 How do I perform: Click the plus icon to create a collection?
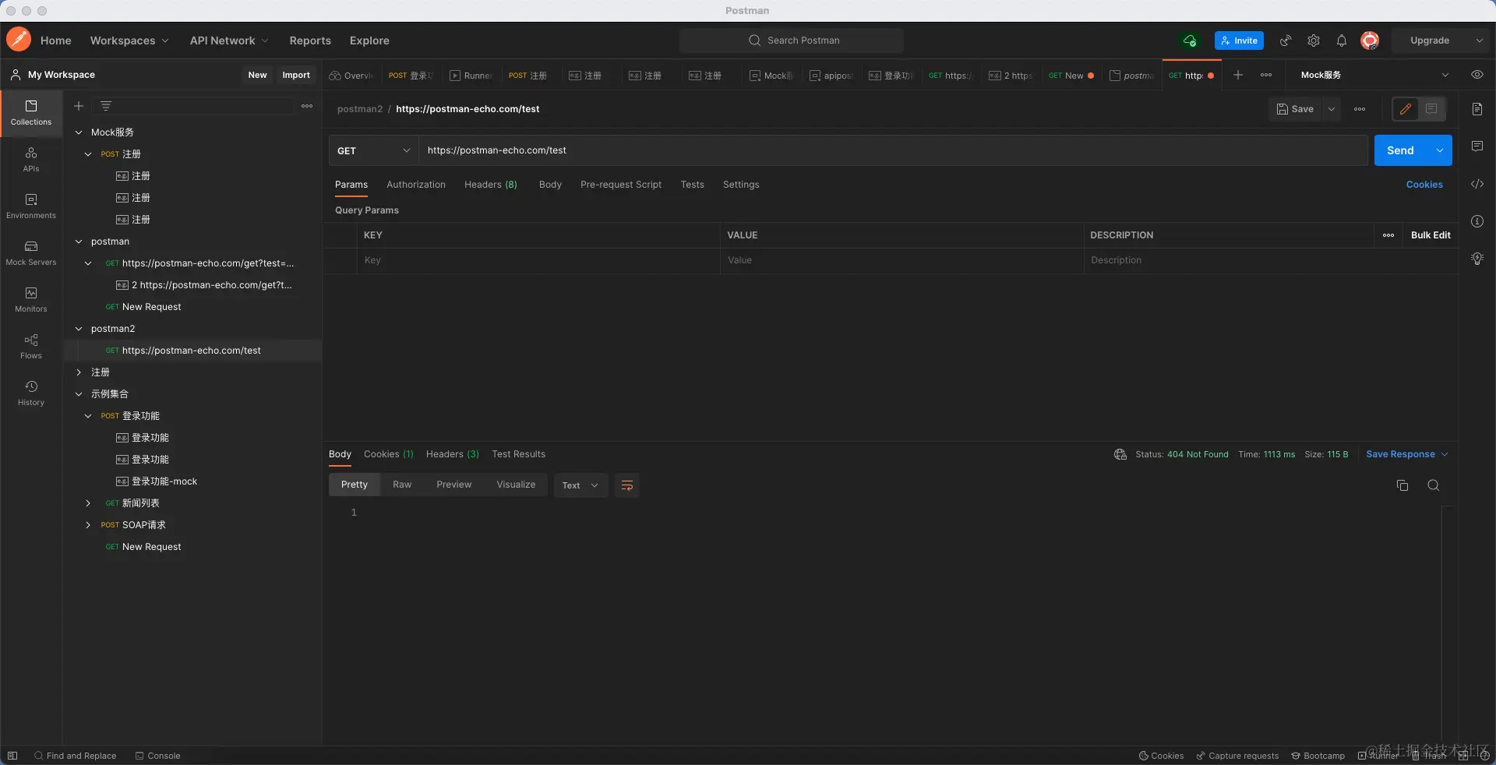[x=79, y=106]
